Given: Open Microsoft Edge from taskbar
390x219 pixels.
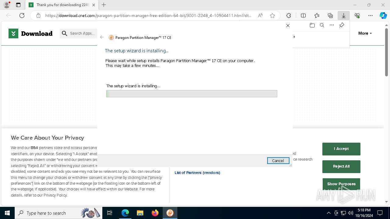Looking at the screenshot, I should click(125, 213).
